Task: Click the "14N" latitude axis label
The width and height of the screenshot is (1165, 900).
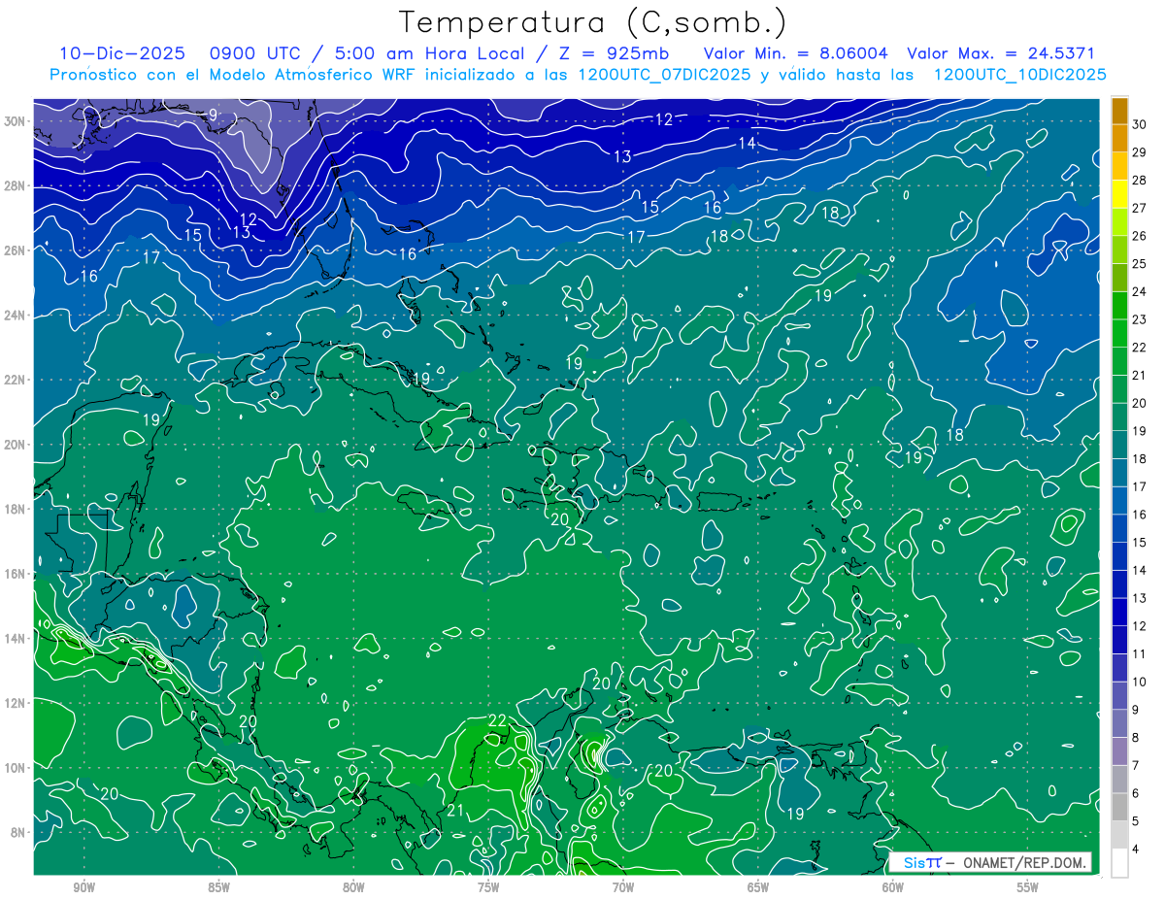Action: [17, 639]
